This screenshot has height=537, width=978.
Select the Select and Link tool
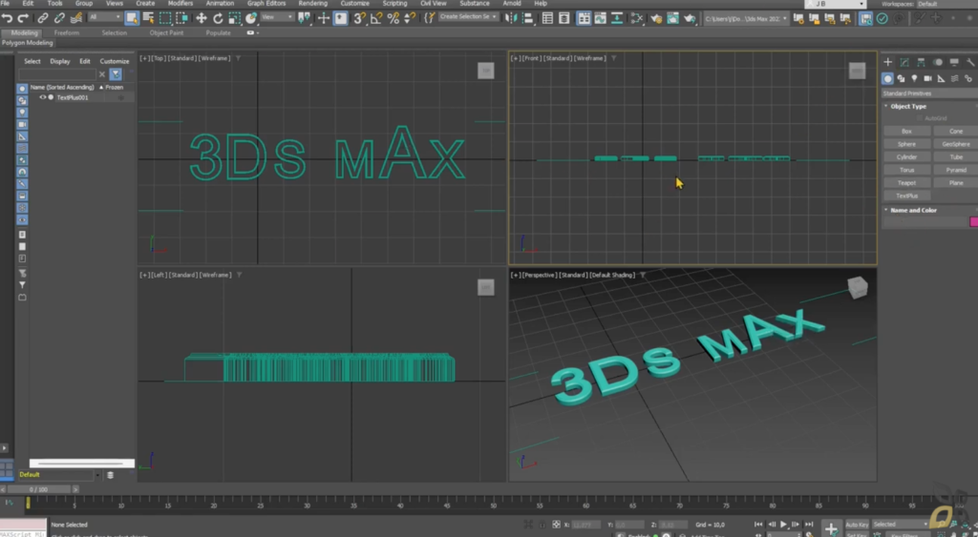pos(42,18)
